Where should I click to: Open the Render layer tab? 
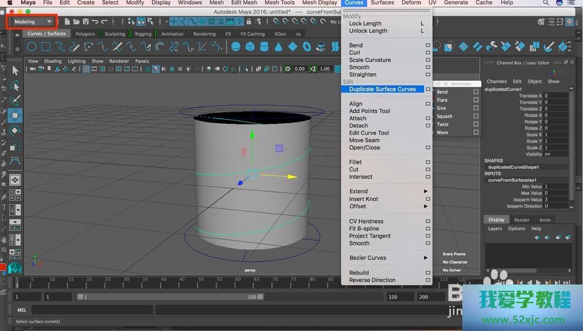[x=522, y=220]
